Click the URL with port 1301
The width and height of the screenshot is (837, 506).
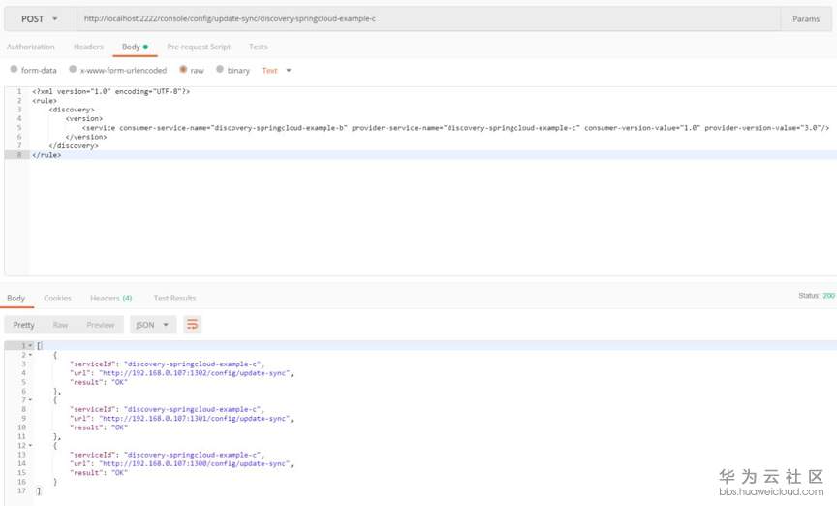pos(196,419)
